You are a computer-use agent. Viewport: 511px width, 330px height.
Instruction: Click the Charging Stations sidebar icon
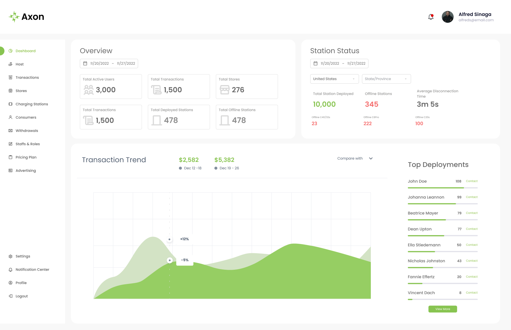coord(11,104)
